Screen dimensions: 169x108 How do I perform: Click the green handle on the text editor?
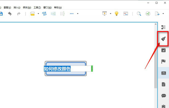click(x=92, y=69)
